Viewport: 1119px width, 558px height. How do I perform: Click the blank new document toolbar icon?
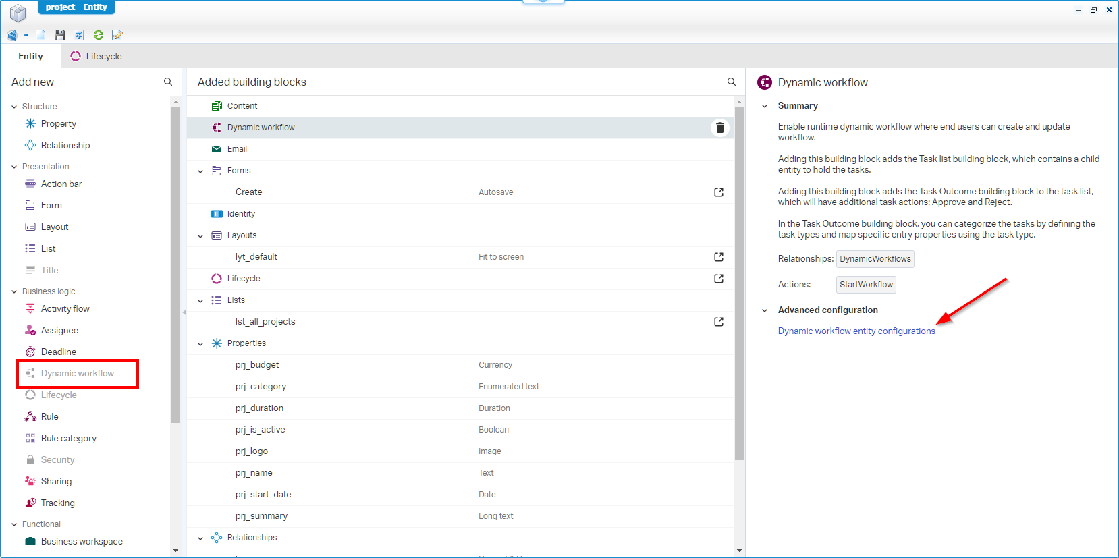pos(40,35)
